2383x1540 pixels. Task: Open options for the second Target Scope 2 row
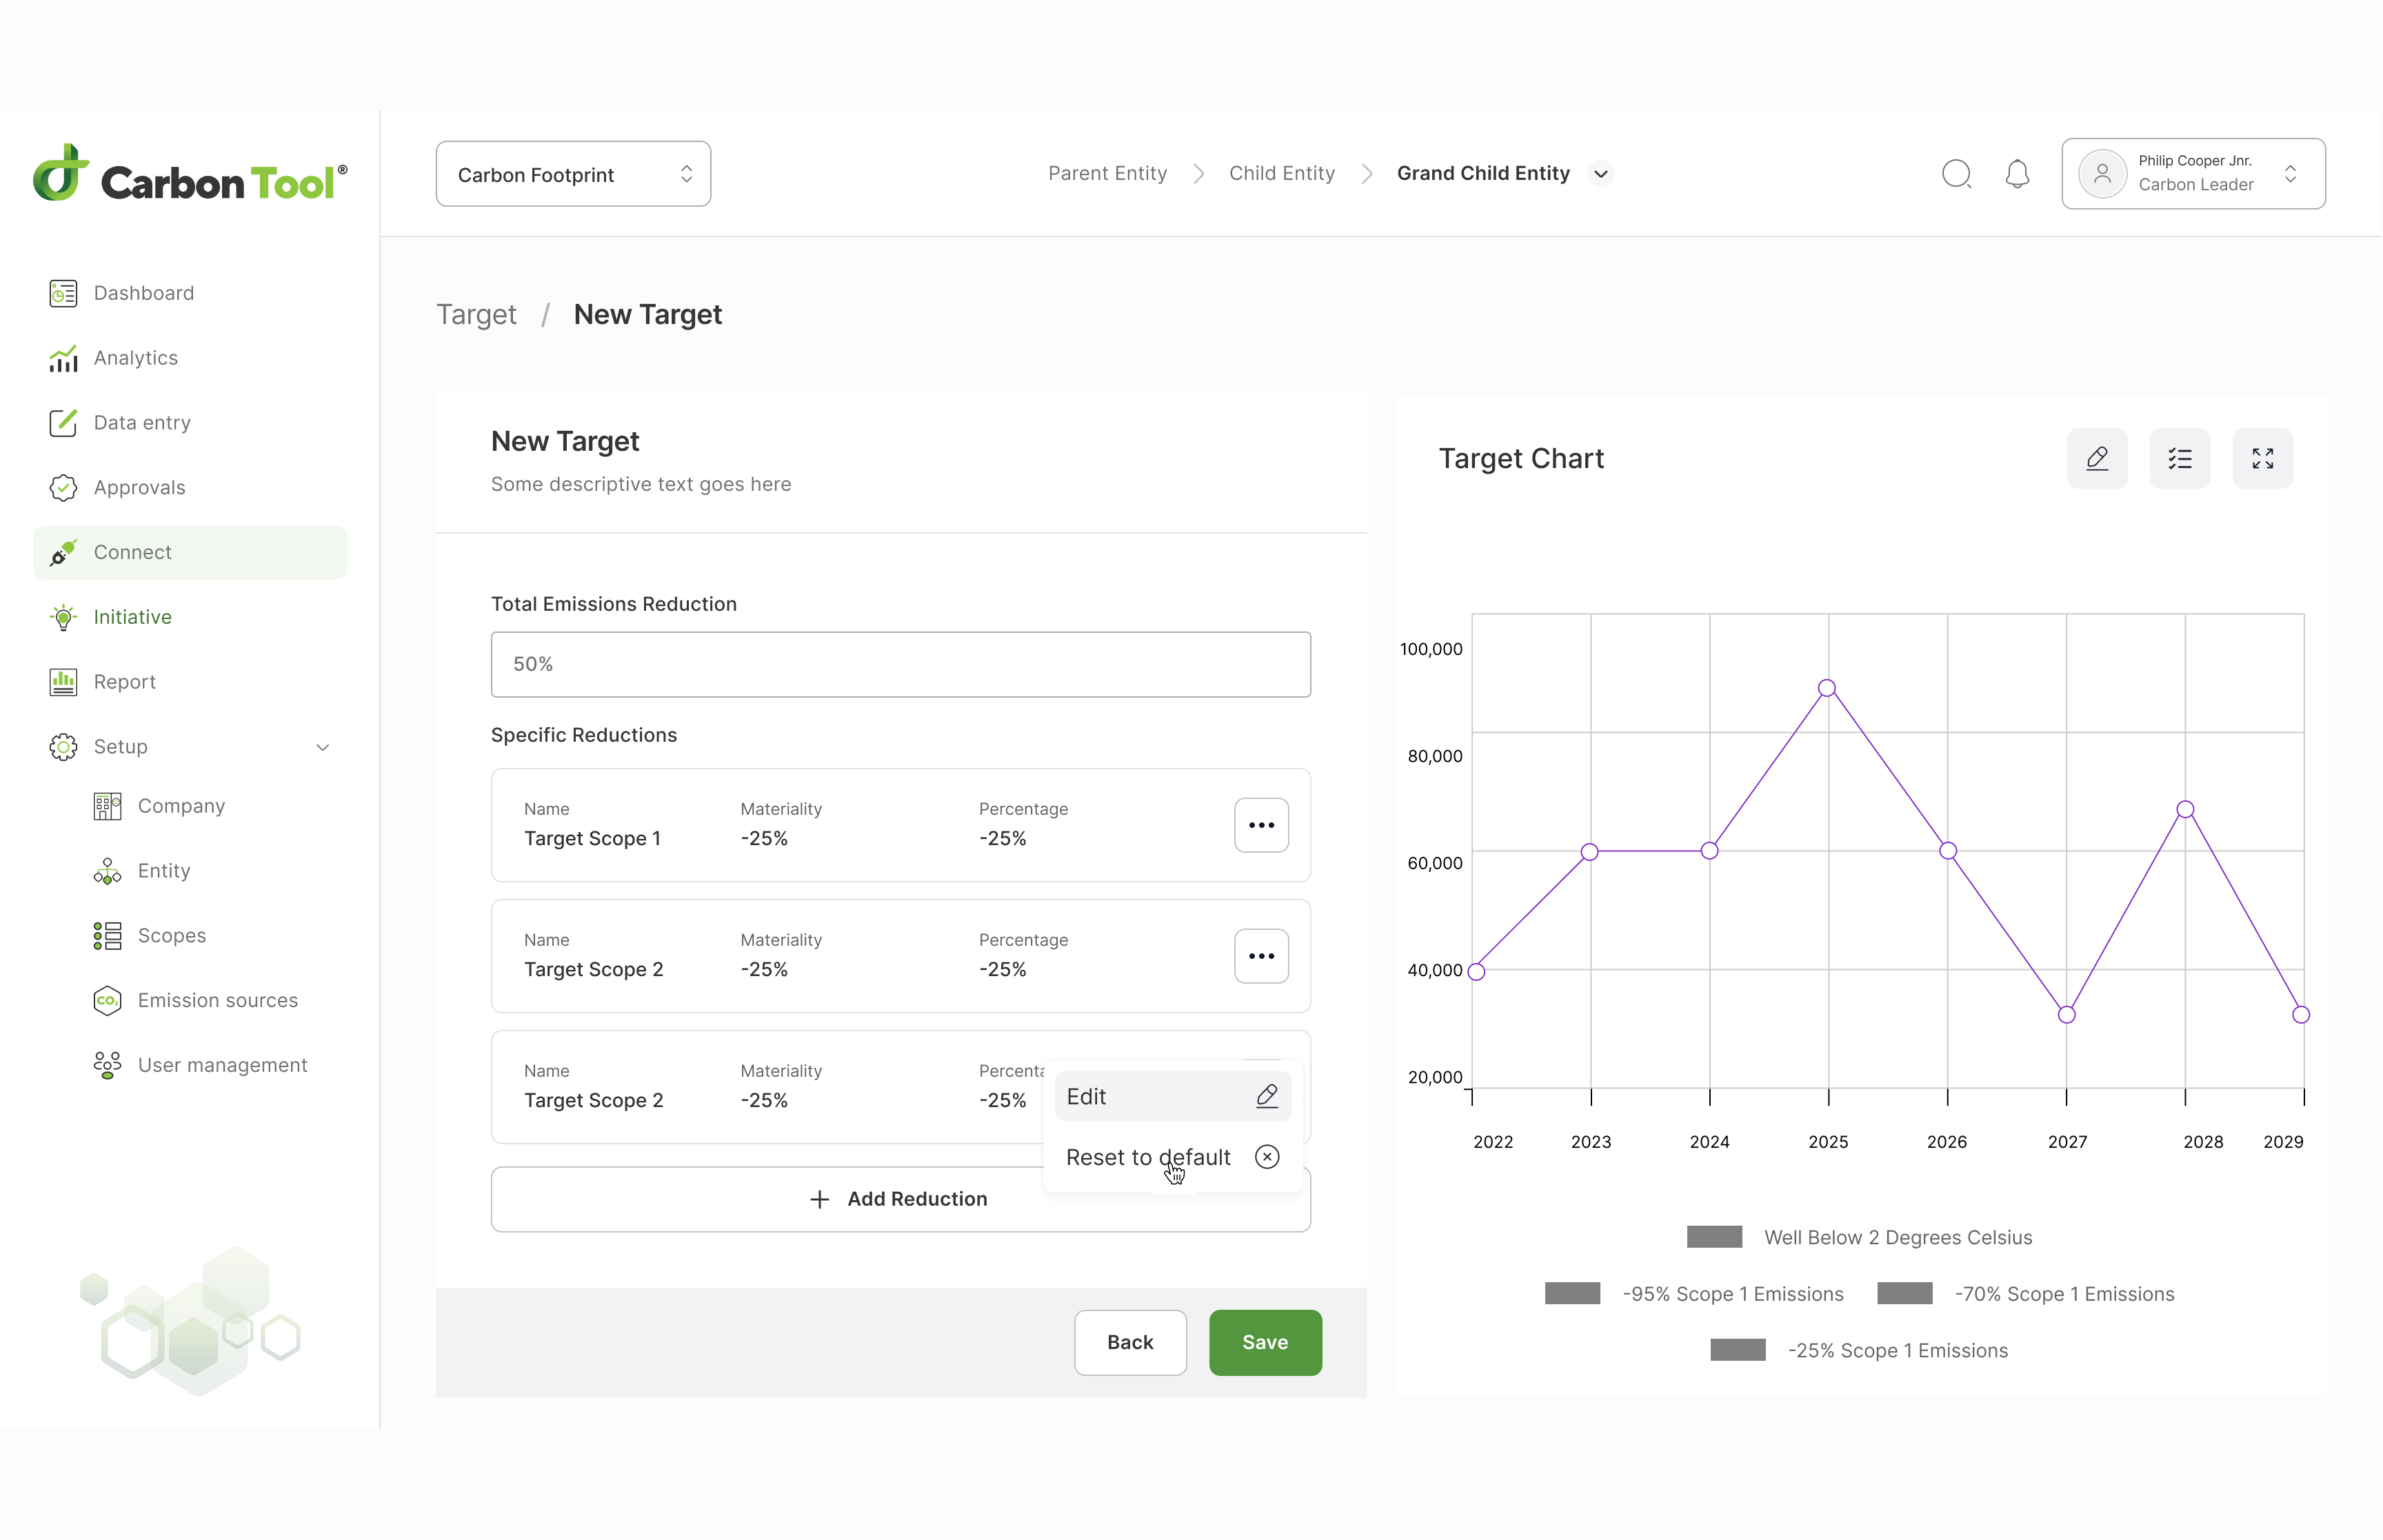pos(1261,956)
